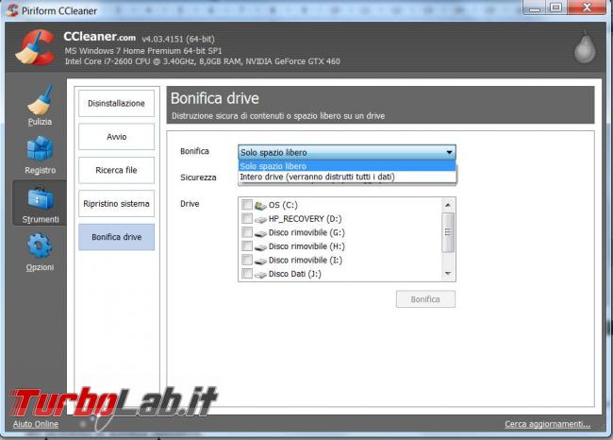Collapse the Bonifica dropdown arrow
Image resolution: width=613 pixels, height=440 pixels.
449,152
